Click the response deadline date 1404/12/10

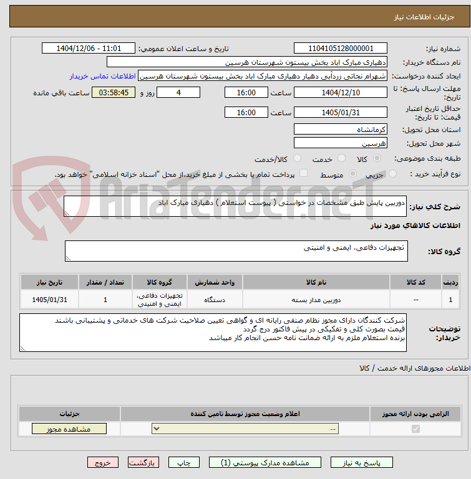click(341, 93)
